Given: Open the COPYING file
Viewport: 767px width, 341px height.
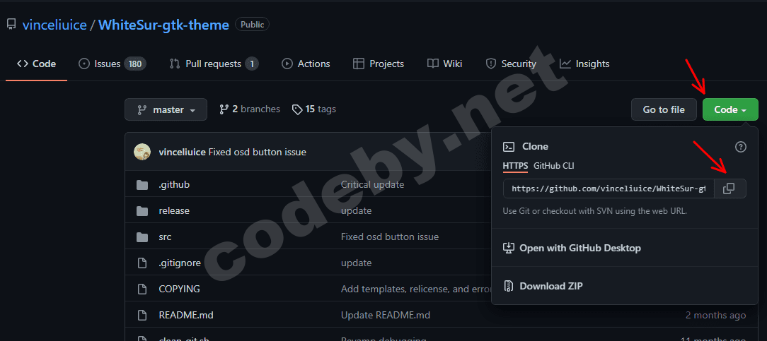Looking at the screenshot, I should coord(180,289).
